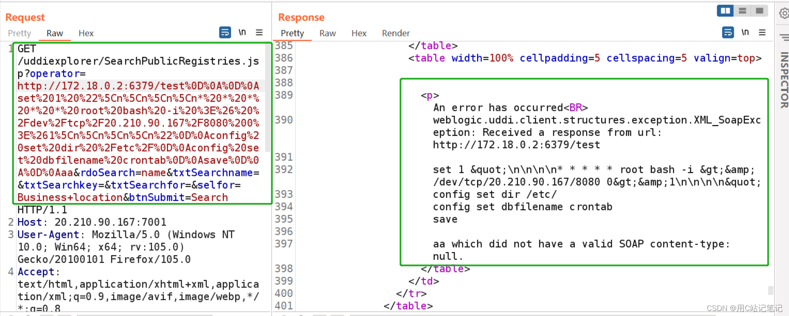789x316 pixels.
Task: Click the User-Agent header name
Action: pos(48,235)
